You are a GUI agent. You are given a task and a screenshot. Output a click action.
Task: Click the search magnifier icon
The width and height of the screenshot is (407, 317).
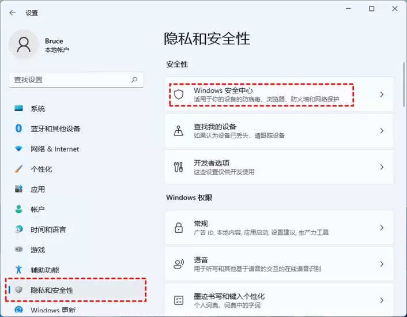coord(134,80)
